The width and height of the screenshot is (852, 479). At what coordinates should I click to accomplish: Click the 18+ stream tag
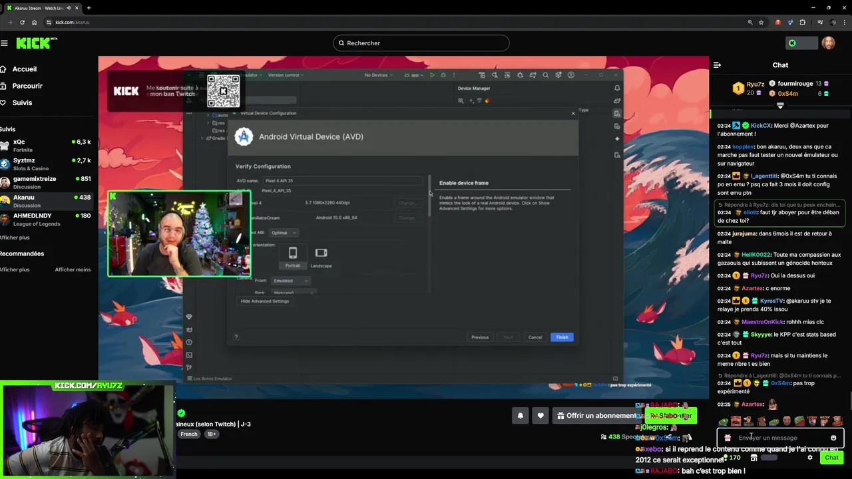pyautogui.click(x=211, y=434)
